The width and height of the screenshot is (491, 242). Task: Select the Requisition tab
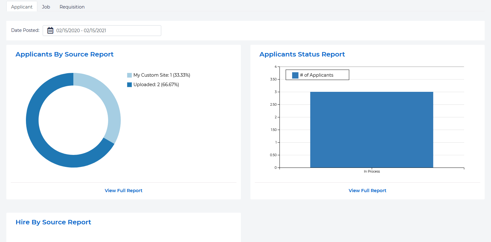tap(72, 7)
